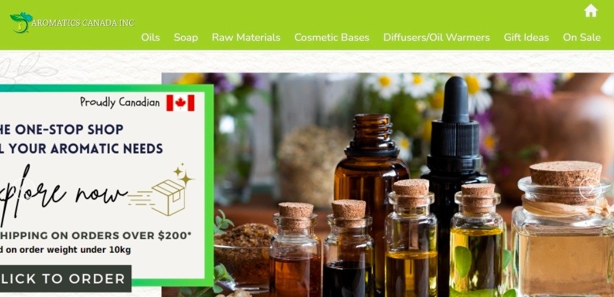The image size is (614, 297).
Task: Advance carousel with the next arrow
Action: point(590,189)
